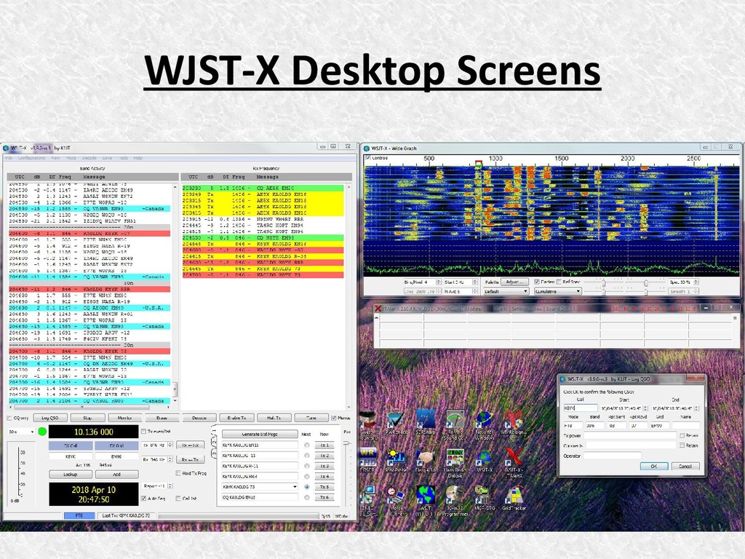Click the green receive status indicator
745x559 pixels.
coord(42,432)
